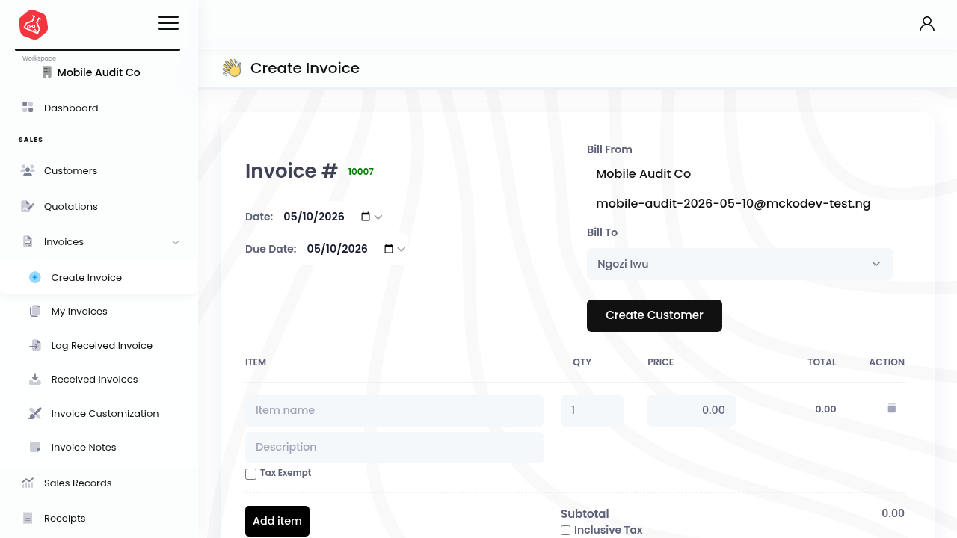The image size is (957, 538).
Task: Open calendar picker for Due Date
Action: pyautogui.click(x=389, y=249)
